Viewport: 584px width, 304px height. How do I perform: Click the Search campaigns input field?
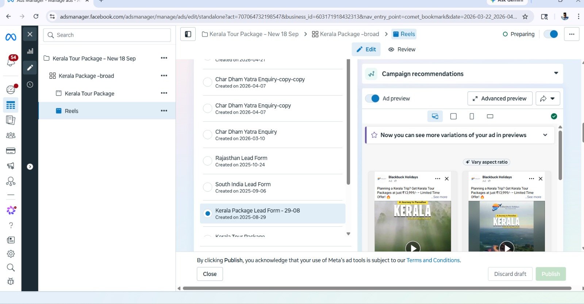pyautogui.click(x=107, y=35)
